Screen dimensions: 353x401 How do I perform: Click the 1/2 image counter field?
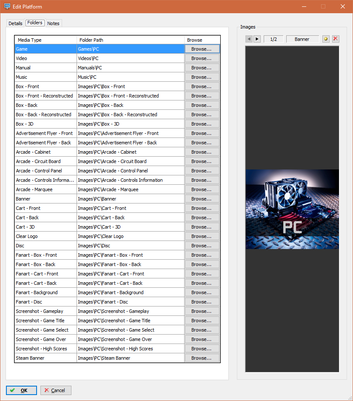273,39
